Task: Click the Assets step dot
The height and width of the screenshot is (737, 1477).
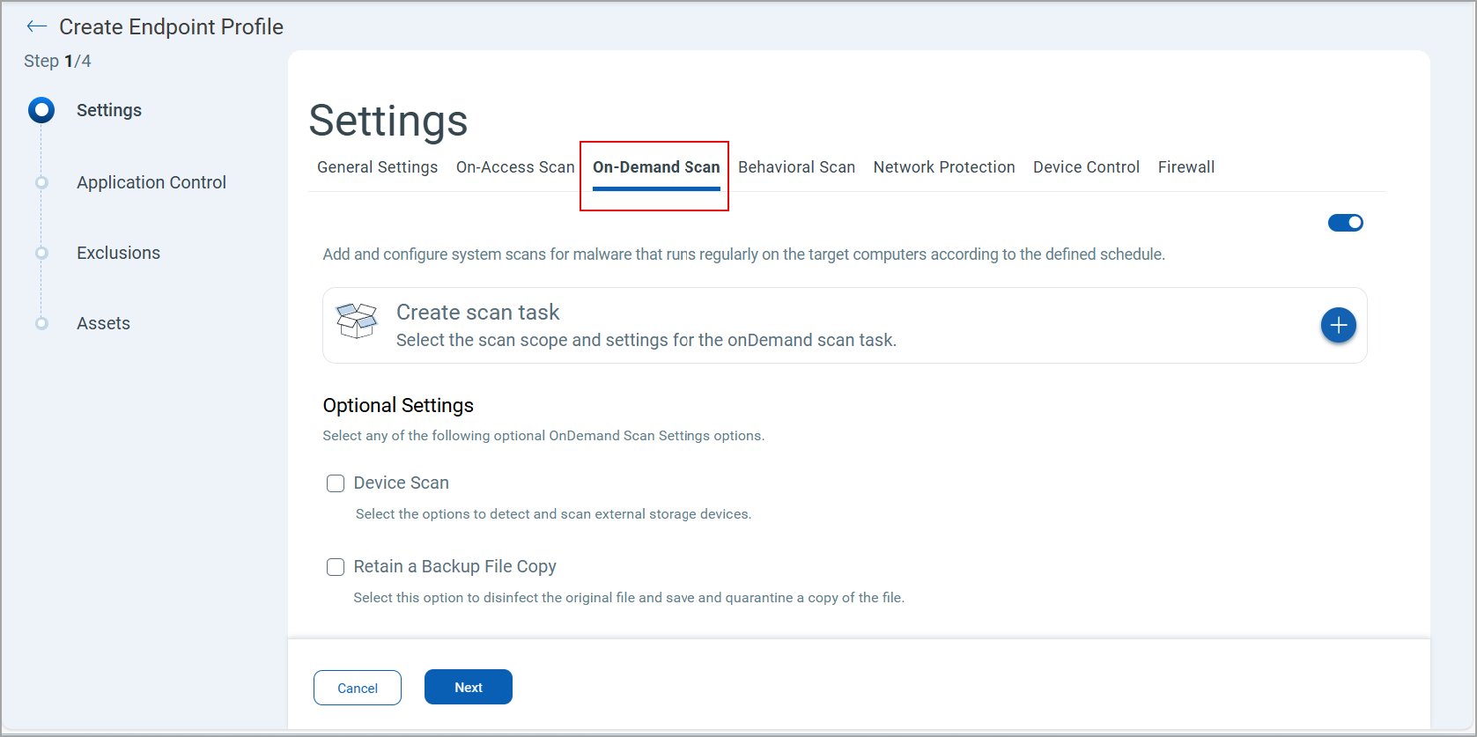Action: 41,323
